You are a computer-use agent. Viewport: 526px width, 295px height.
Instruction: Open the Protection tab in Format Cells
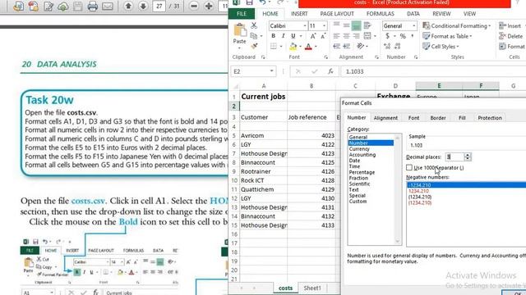pos(490,118)
